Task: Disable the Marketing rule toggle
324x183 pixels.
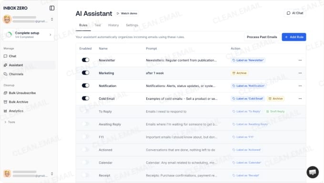Action: (x=85, y=73)
